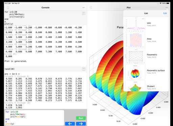Open the Console panel more menu

click(x=83, y=7)
